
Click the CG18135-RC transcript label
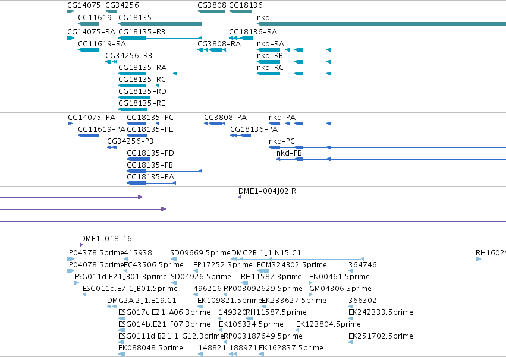tap(142, 80)
